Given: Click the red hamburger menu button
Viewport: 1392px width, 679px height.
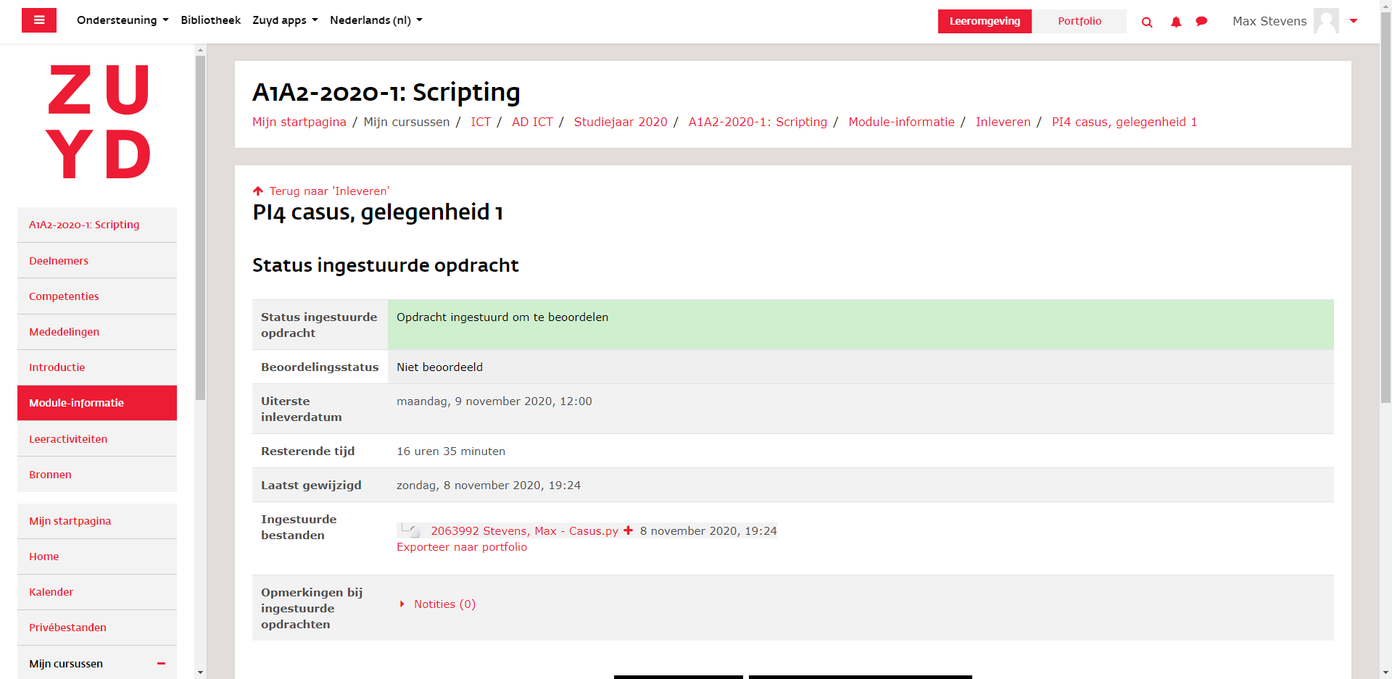Looking at the screenshot, I should pyautogui.click(x=39, y=20).
